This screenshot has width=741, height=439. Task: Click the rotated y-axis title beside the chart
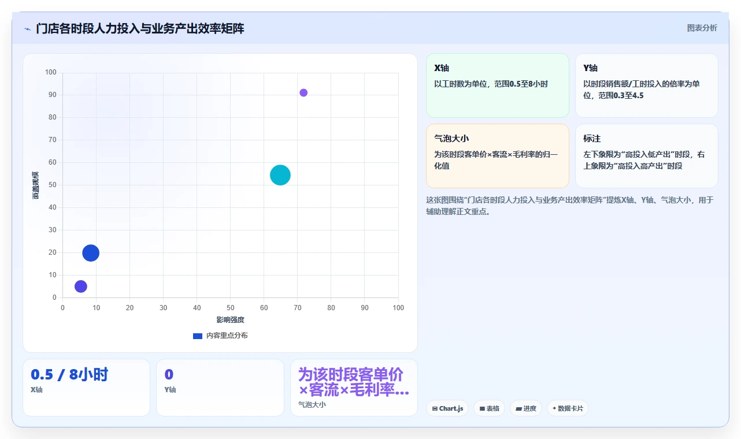click(x=35, y=185)
